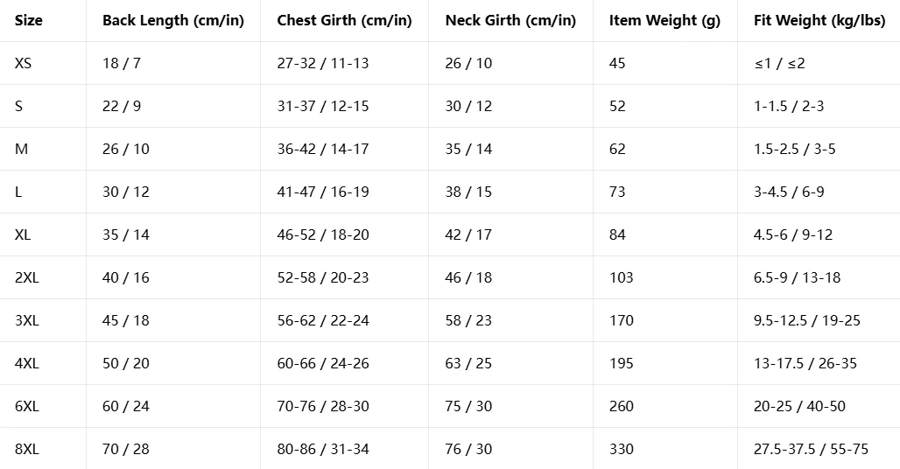Viewport: 900px width, 469px height.
Task: Click neck girth value 30 / 12
Action: (468, 106)
